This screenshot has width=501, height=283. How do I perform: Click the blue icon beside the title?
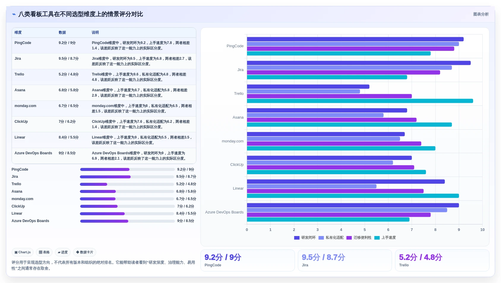pos(14,14)
